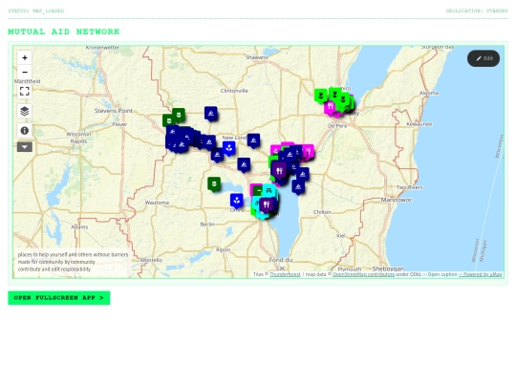Select leftmost bright green marker near Green Bay

[x=320, y=97]
